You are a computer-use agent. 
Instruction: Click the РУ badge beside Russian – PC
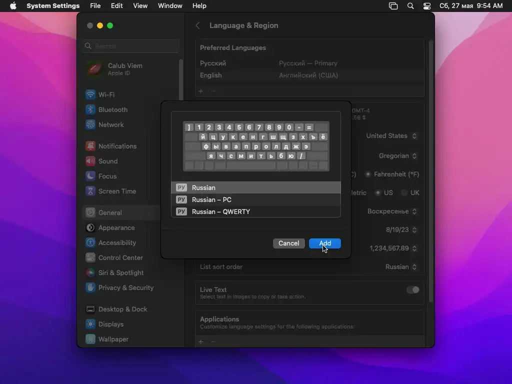[181, 199]
